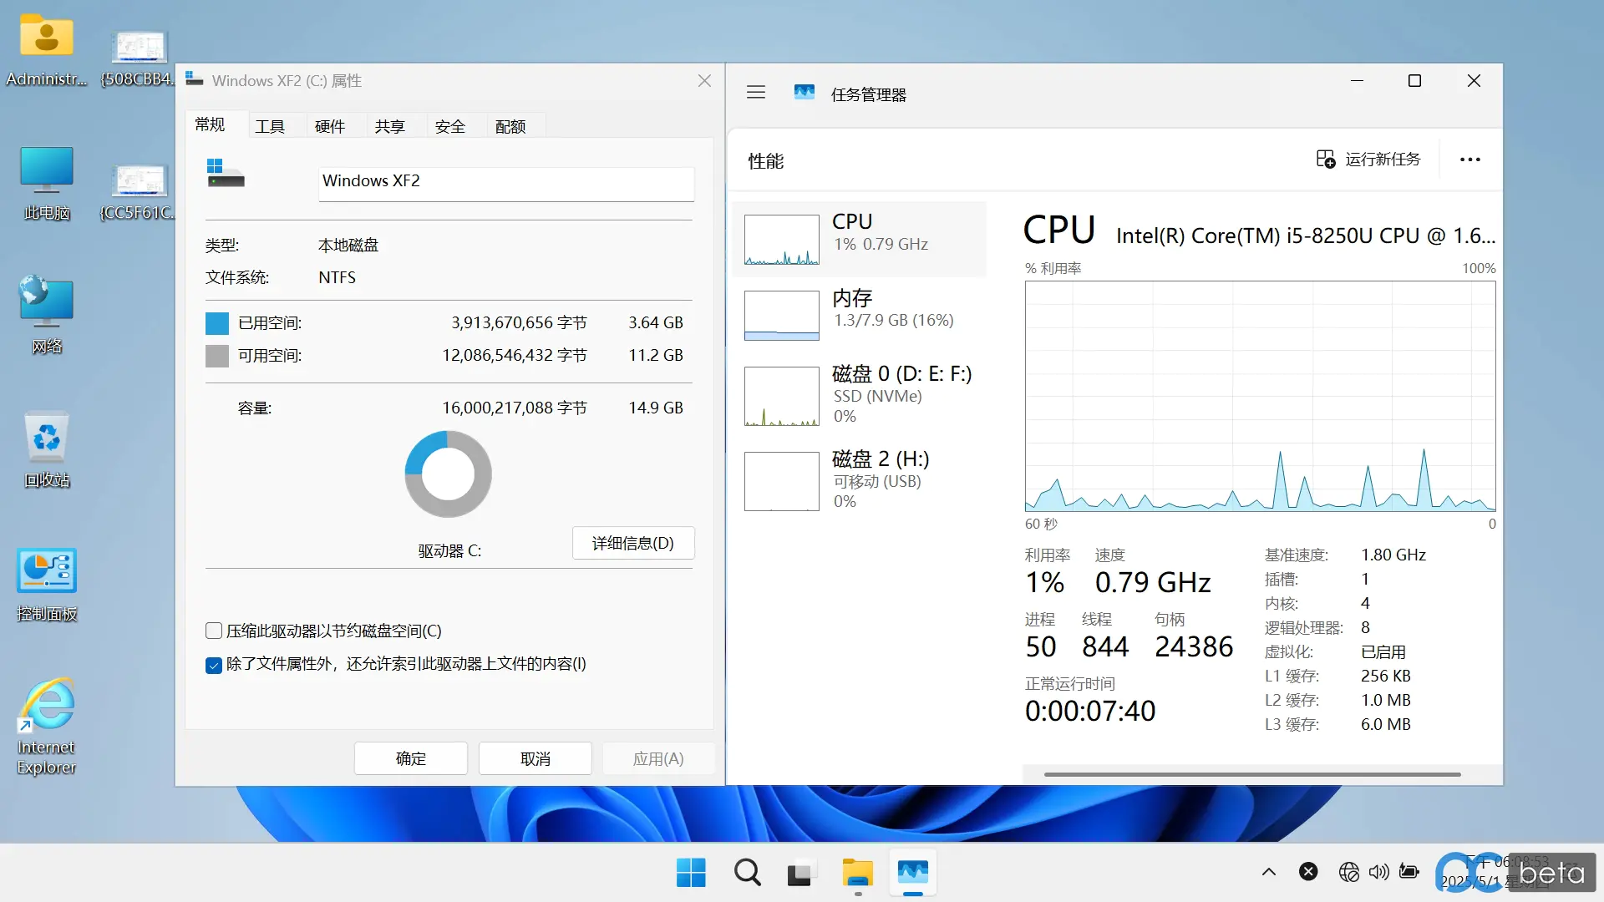Screen dimensions: 1604x902
Task: Switch to the 共享 tab
Action: click(x=390, y=126)
